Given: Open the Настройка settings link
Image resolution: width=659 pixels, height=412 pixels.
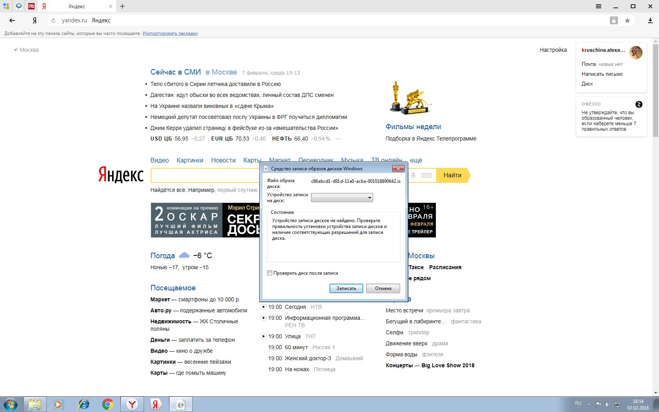Looking at the screenshot, I should point(553,50).
